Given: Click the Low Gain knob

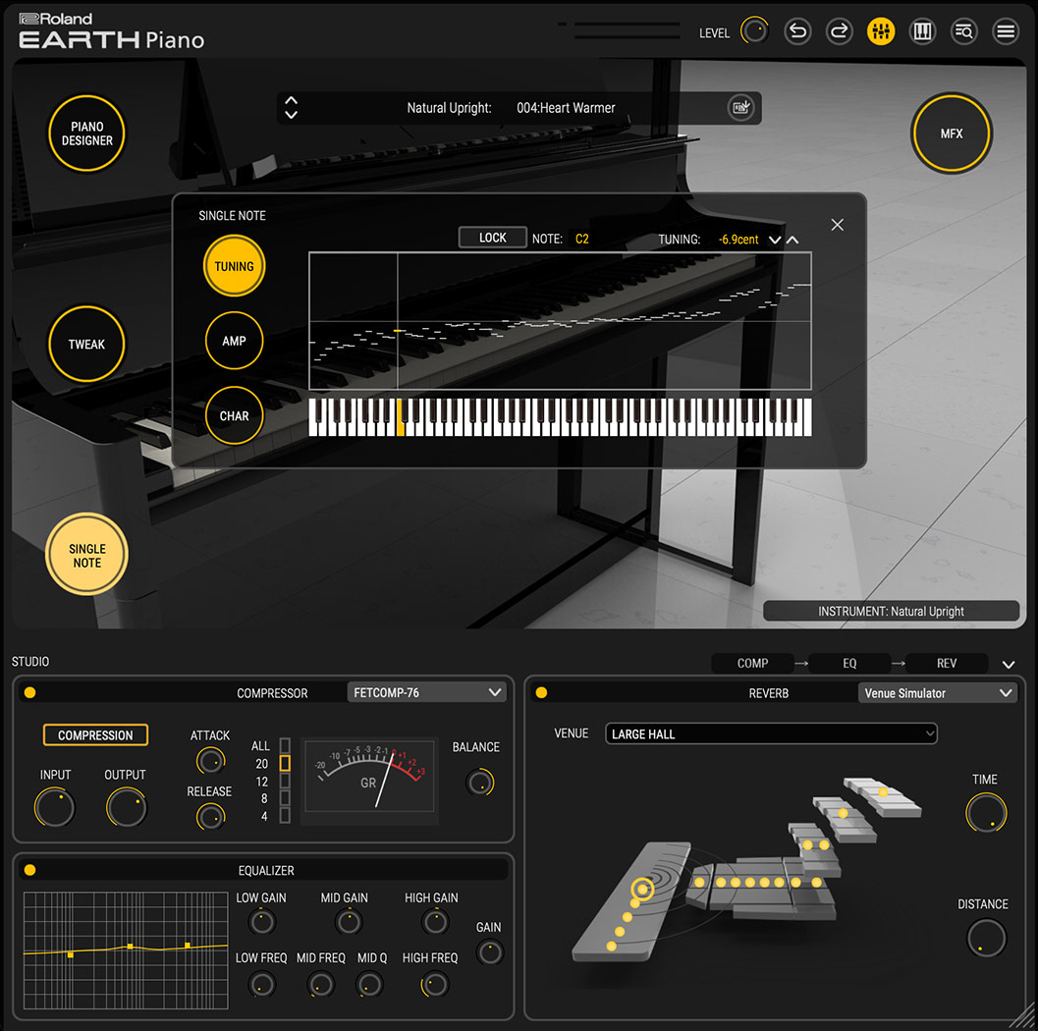Looking at the screenshot, I should [x=261, y=922].
